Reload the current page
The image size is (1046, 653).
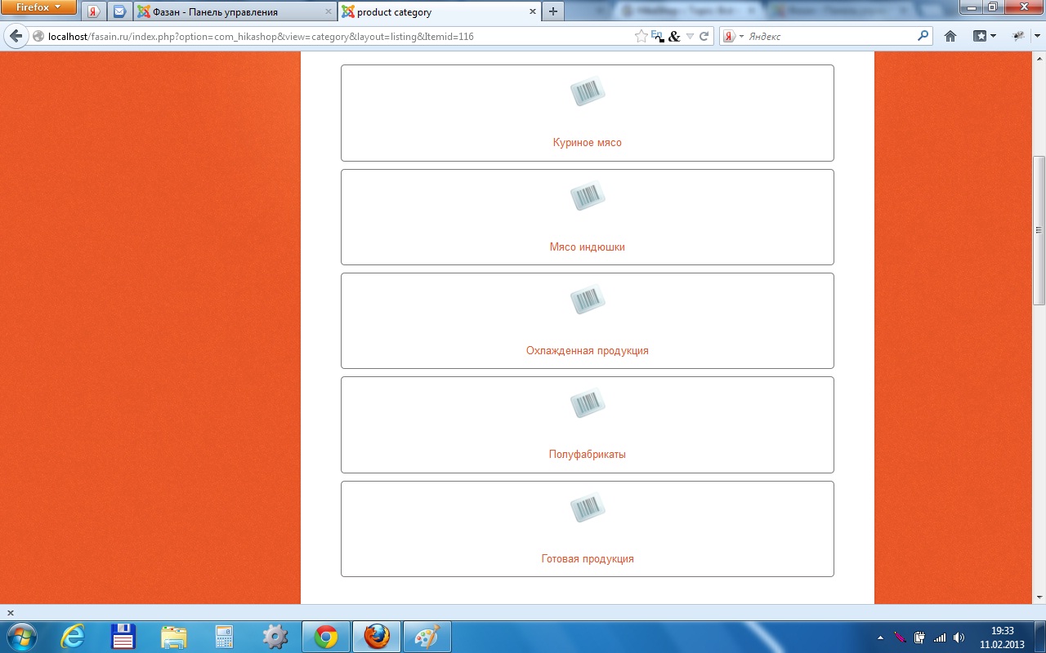pyautogui.click(x=704, y=37)
